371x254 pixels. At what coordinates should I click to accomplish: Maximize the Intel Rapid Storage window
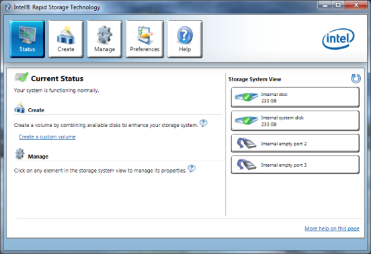pyautogui.click(x=338, y=5)
